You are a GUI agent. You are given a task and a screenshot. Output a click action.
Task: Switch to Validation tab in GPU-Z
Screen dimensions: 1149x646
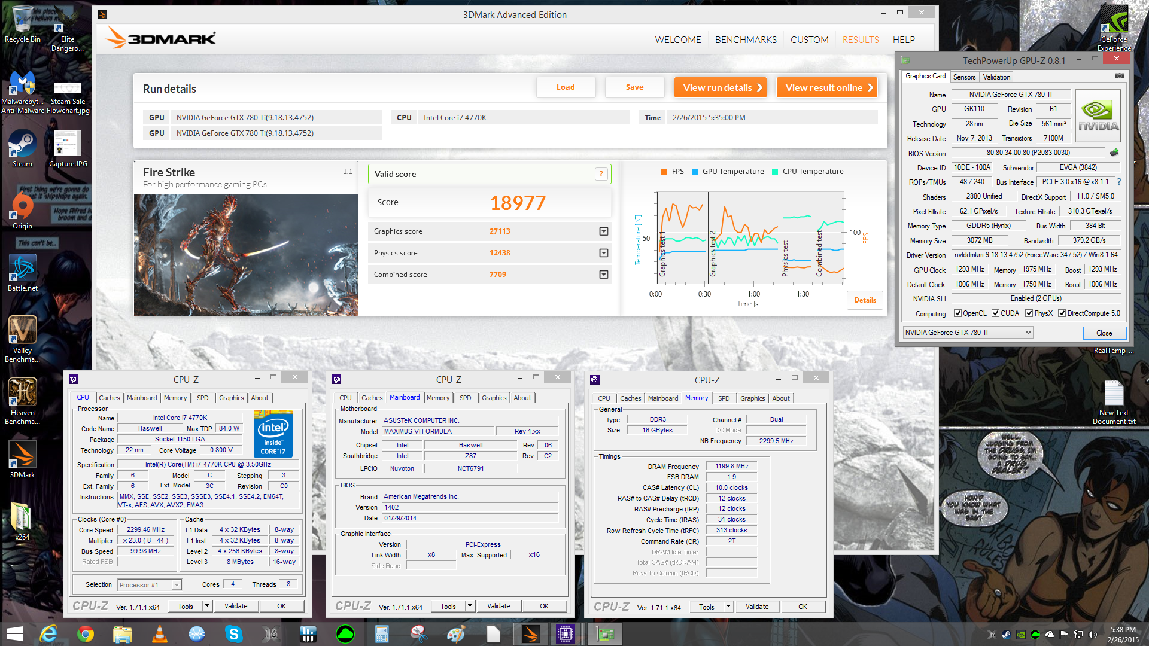pos(996,77)
